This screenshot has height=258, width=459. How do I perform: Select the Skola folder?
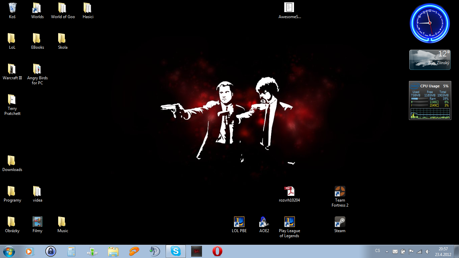62,41
